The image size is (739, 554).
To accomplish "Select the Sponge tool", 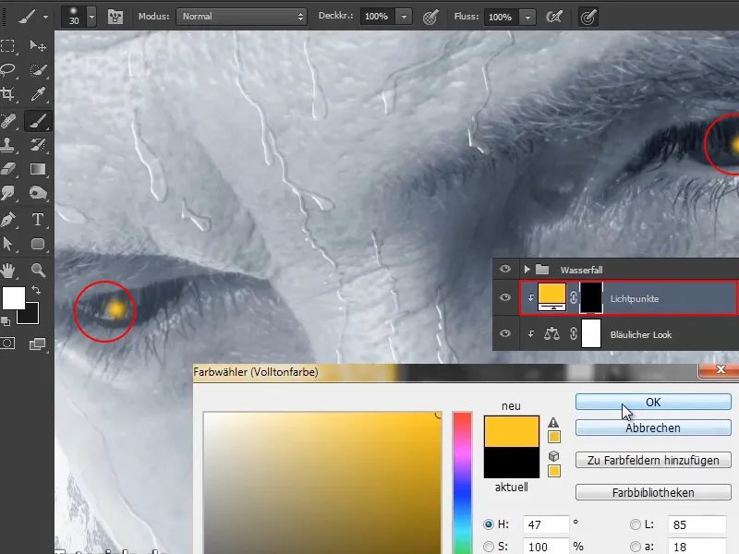I will tap(38, 193).
